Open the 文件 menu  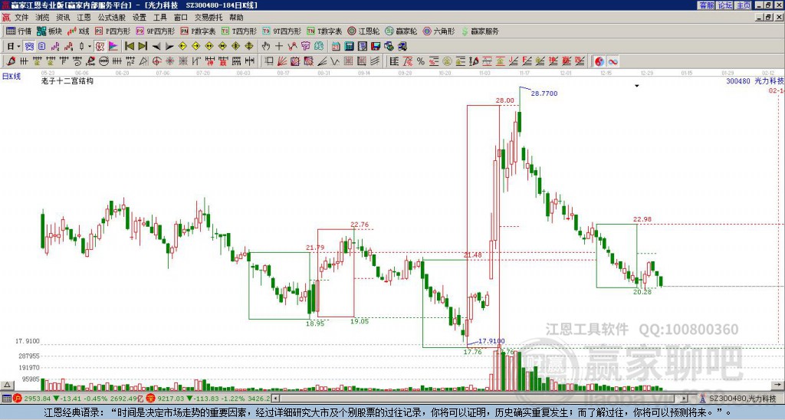(x=21, y=18)
